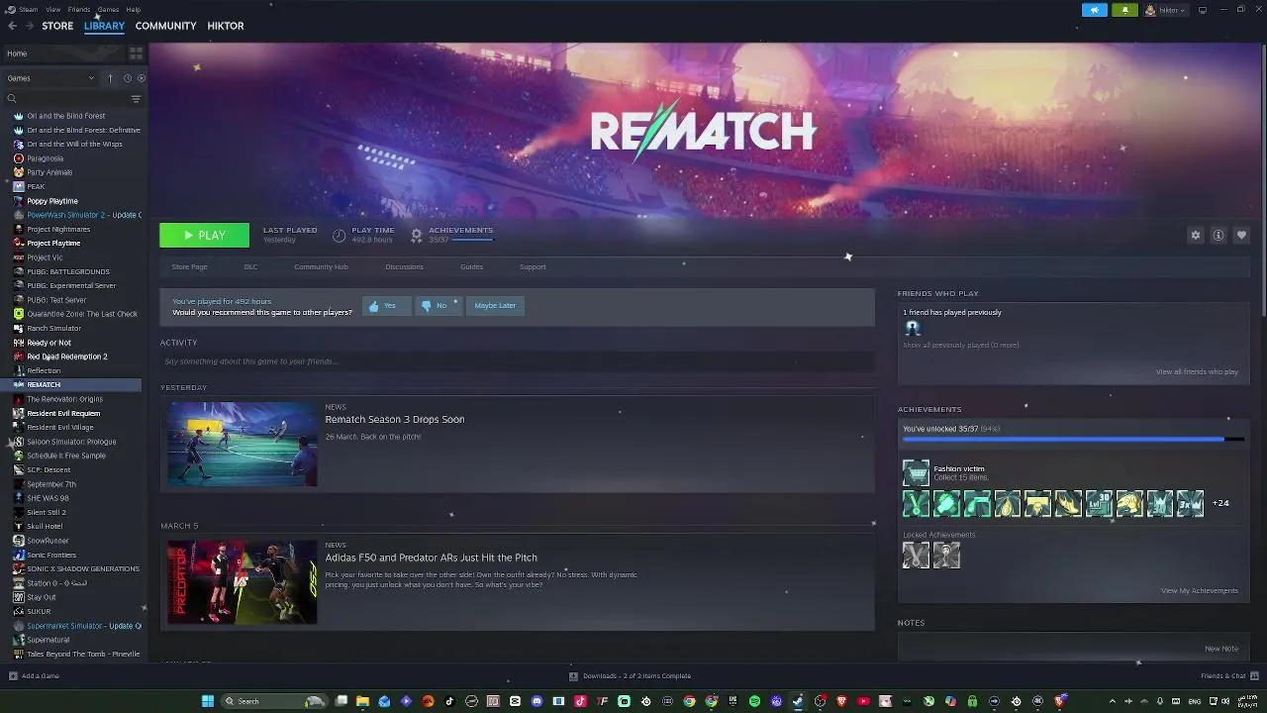Open the +24 more achievements indicator
Image resolution: width=1267 pixels, height=713 pixels.
[1220, 503]
